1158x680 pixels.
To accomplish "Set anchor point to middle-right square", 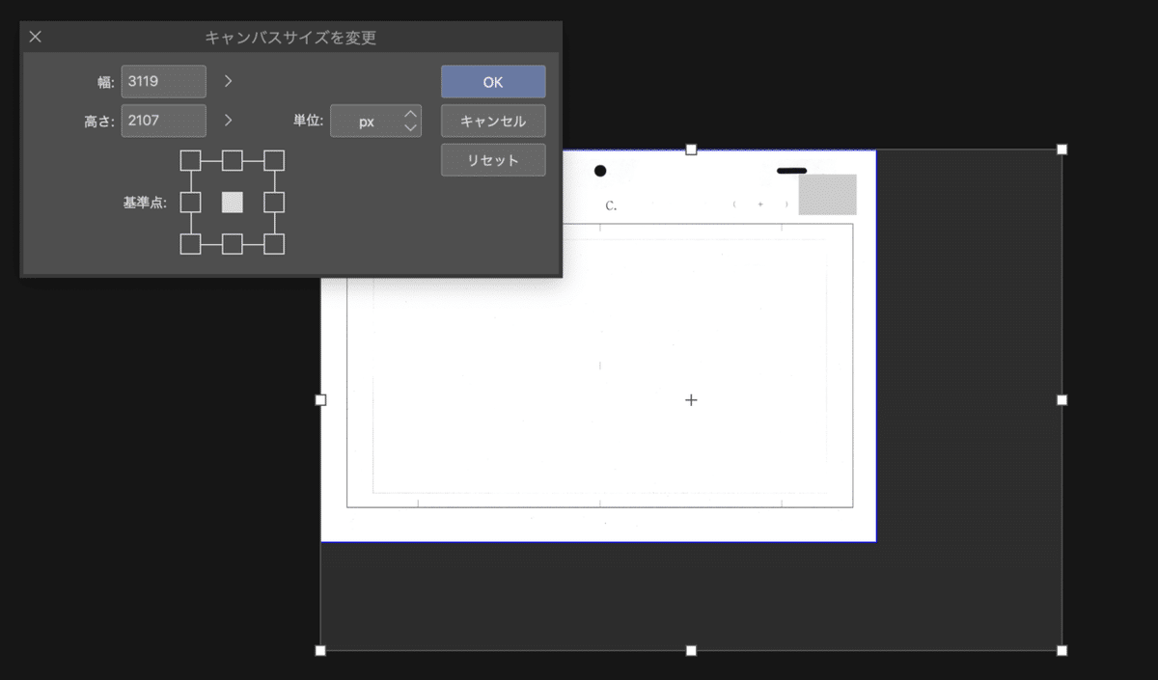I will (275, 203).
